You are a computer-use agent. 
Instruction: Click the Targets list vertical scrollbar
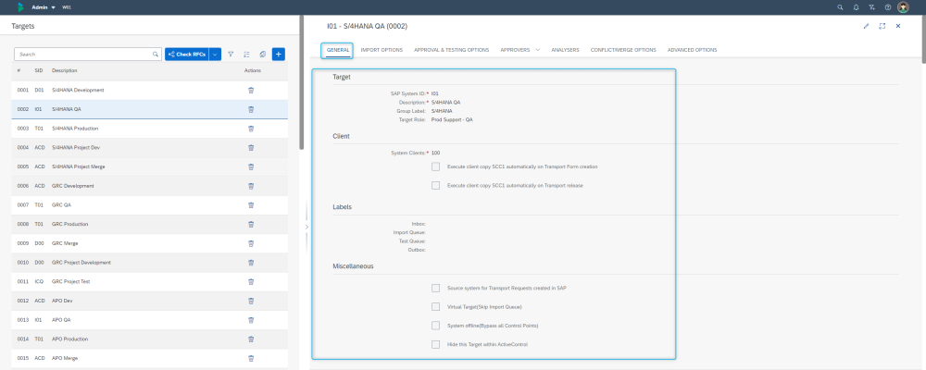(x=302, y=82)
